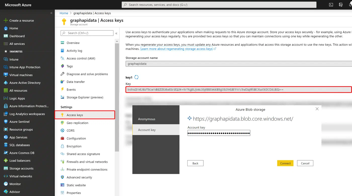Screen dimensions: 352x196
Task: Click the blurred key1 Key field
Action: 239,89
